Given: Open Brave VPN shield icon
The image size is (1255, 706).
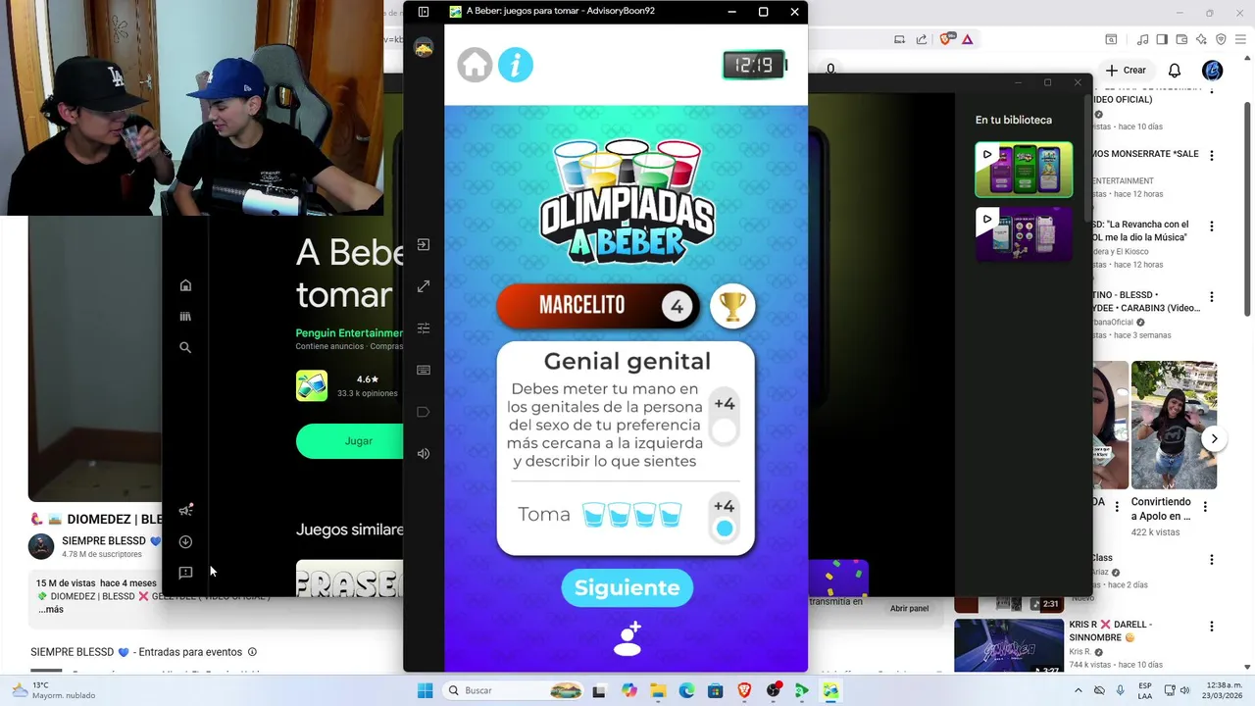Looking at the screenshot, I should point(1221,39).
